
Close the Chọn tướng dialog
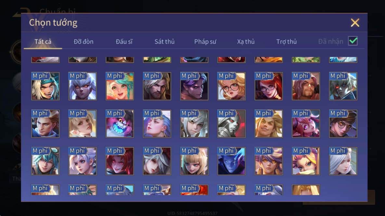pyautogui.click(x=355, y=23)
